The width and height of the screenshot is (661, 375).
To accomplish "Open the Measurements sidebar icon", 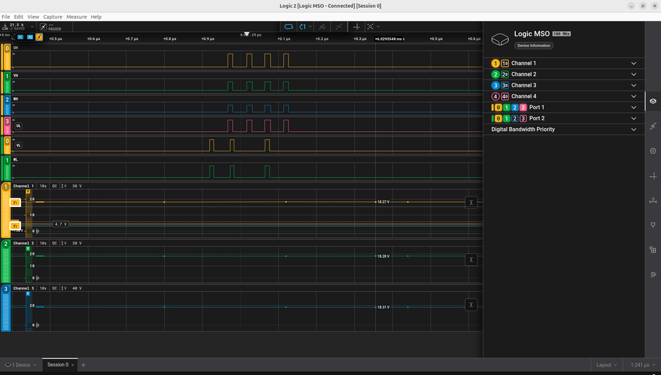I will pos(653,200).
